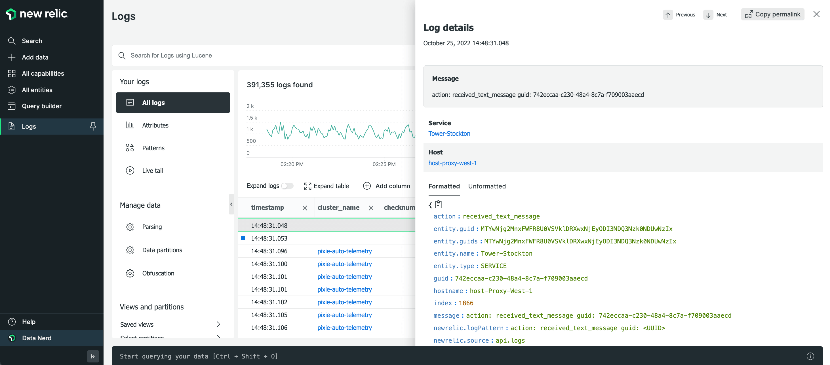Screen dimensions: 830x365
Task: Open pixie-auto-telemetry link at 14:48:31.096
Action: click(344, 251)
